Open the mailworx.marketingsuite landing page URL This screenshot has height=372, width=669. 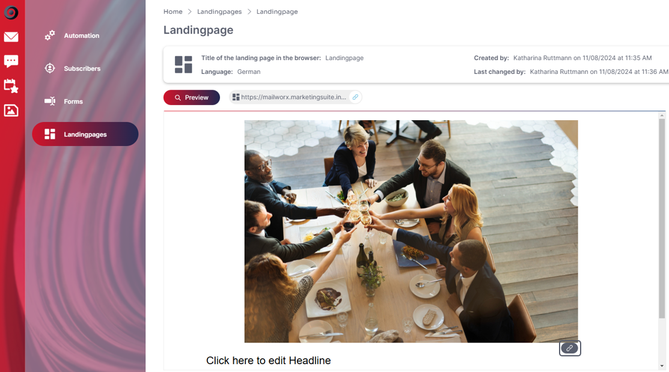(x=293, y=97)
